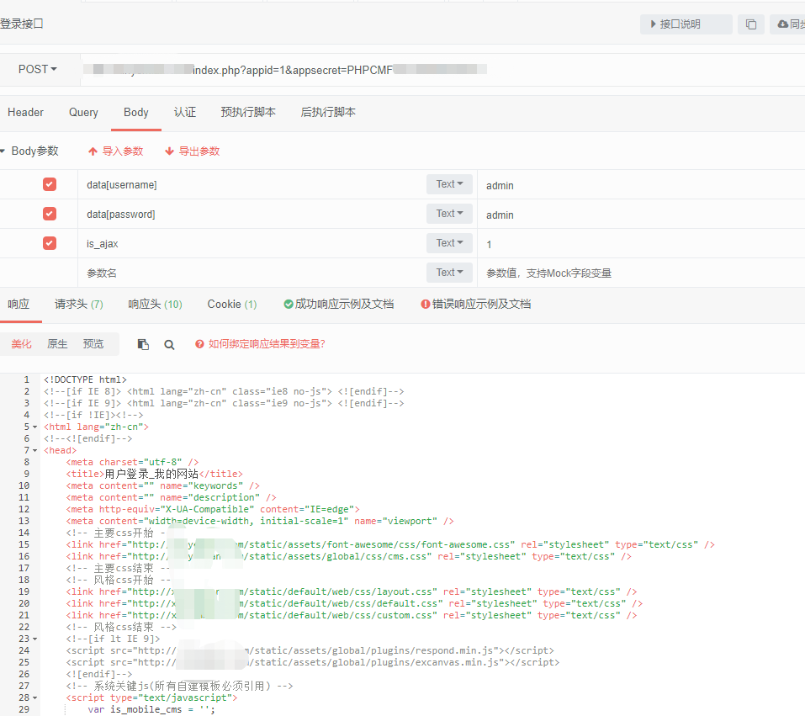Screen dimensions: 805x716
Task: Open Text type dropdown for data[password]
Action: (x=449, y=214)
